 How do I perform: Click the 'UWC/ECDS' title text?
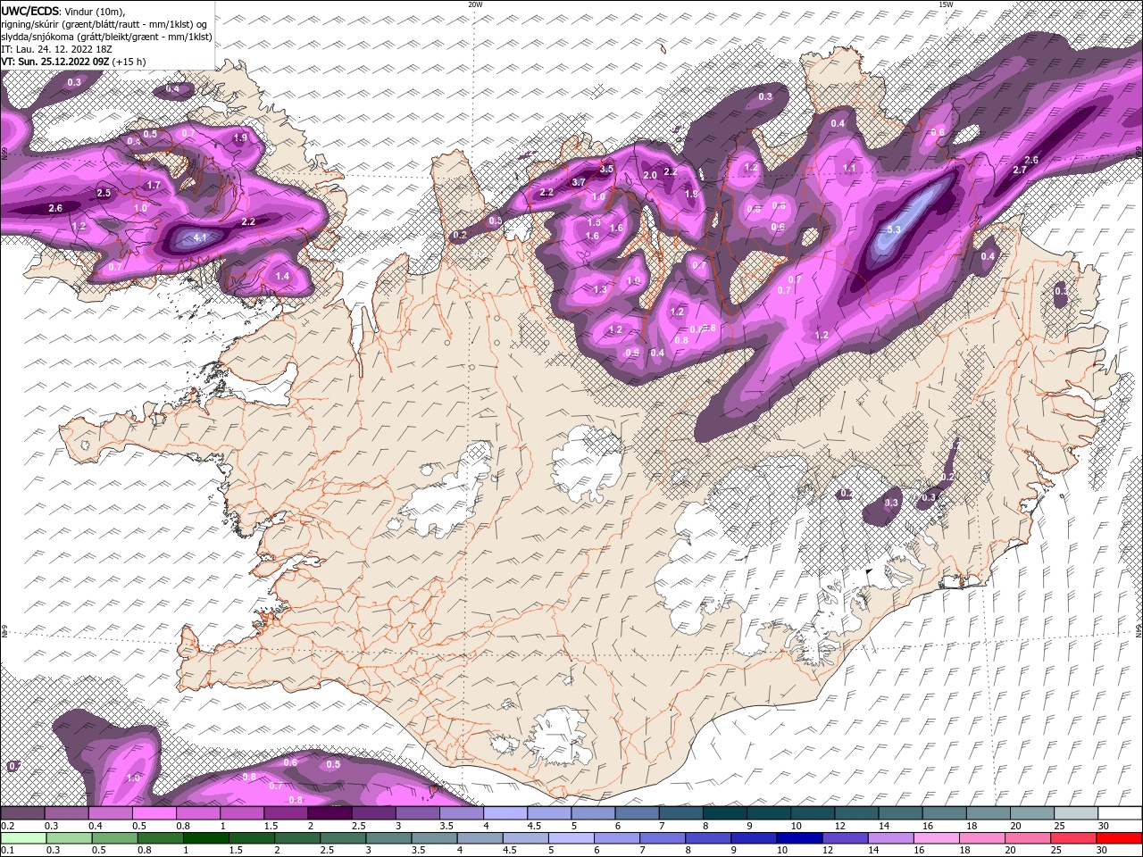(29, 11)
